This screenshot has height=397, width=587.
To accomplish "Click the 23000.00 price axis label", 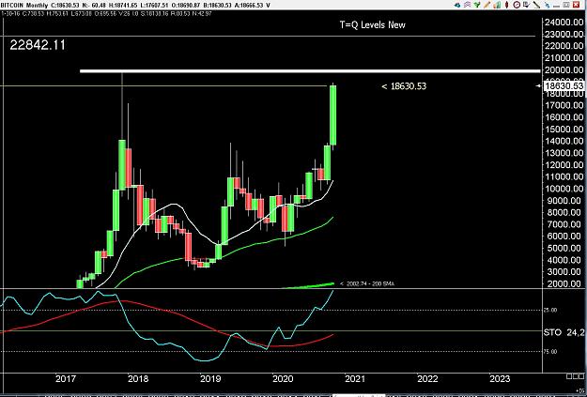I will 564,34.
